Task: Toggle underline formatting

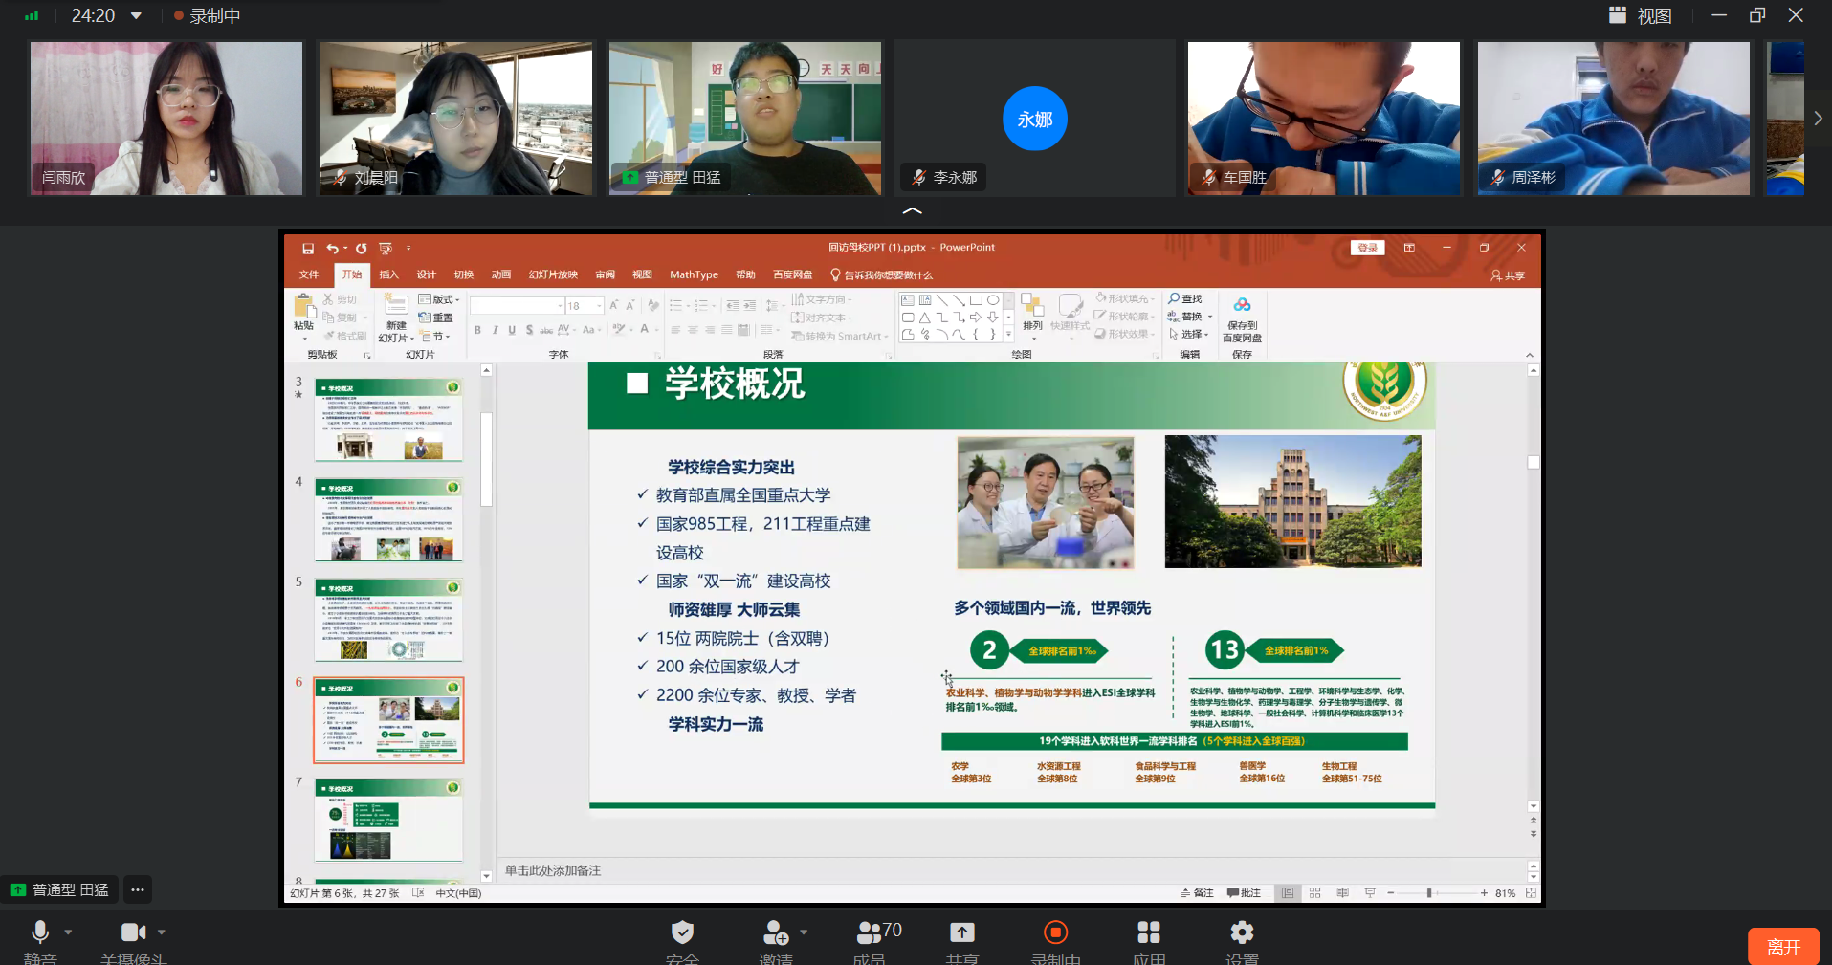Action: [x=512, y=329]
